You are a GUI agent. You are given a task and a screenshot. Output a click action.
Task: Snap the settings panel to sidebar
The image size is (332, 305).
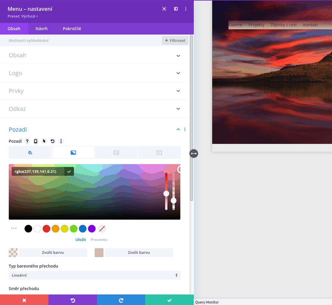pos(176,9)
